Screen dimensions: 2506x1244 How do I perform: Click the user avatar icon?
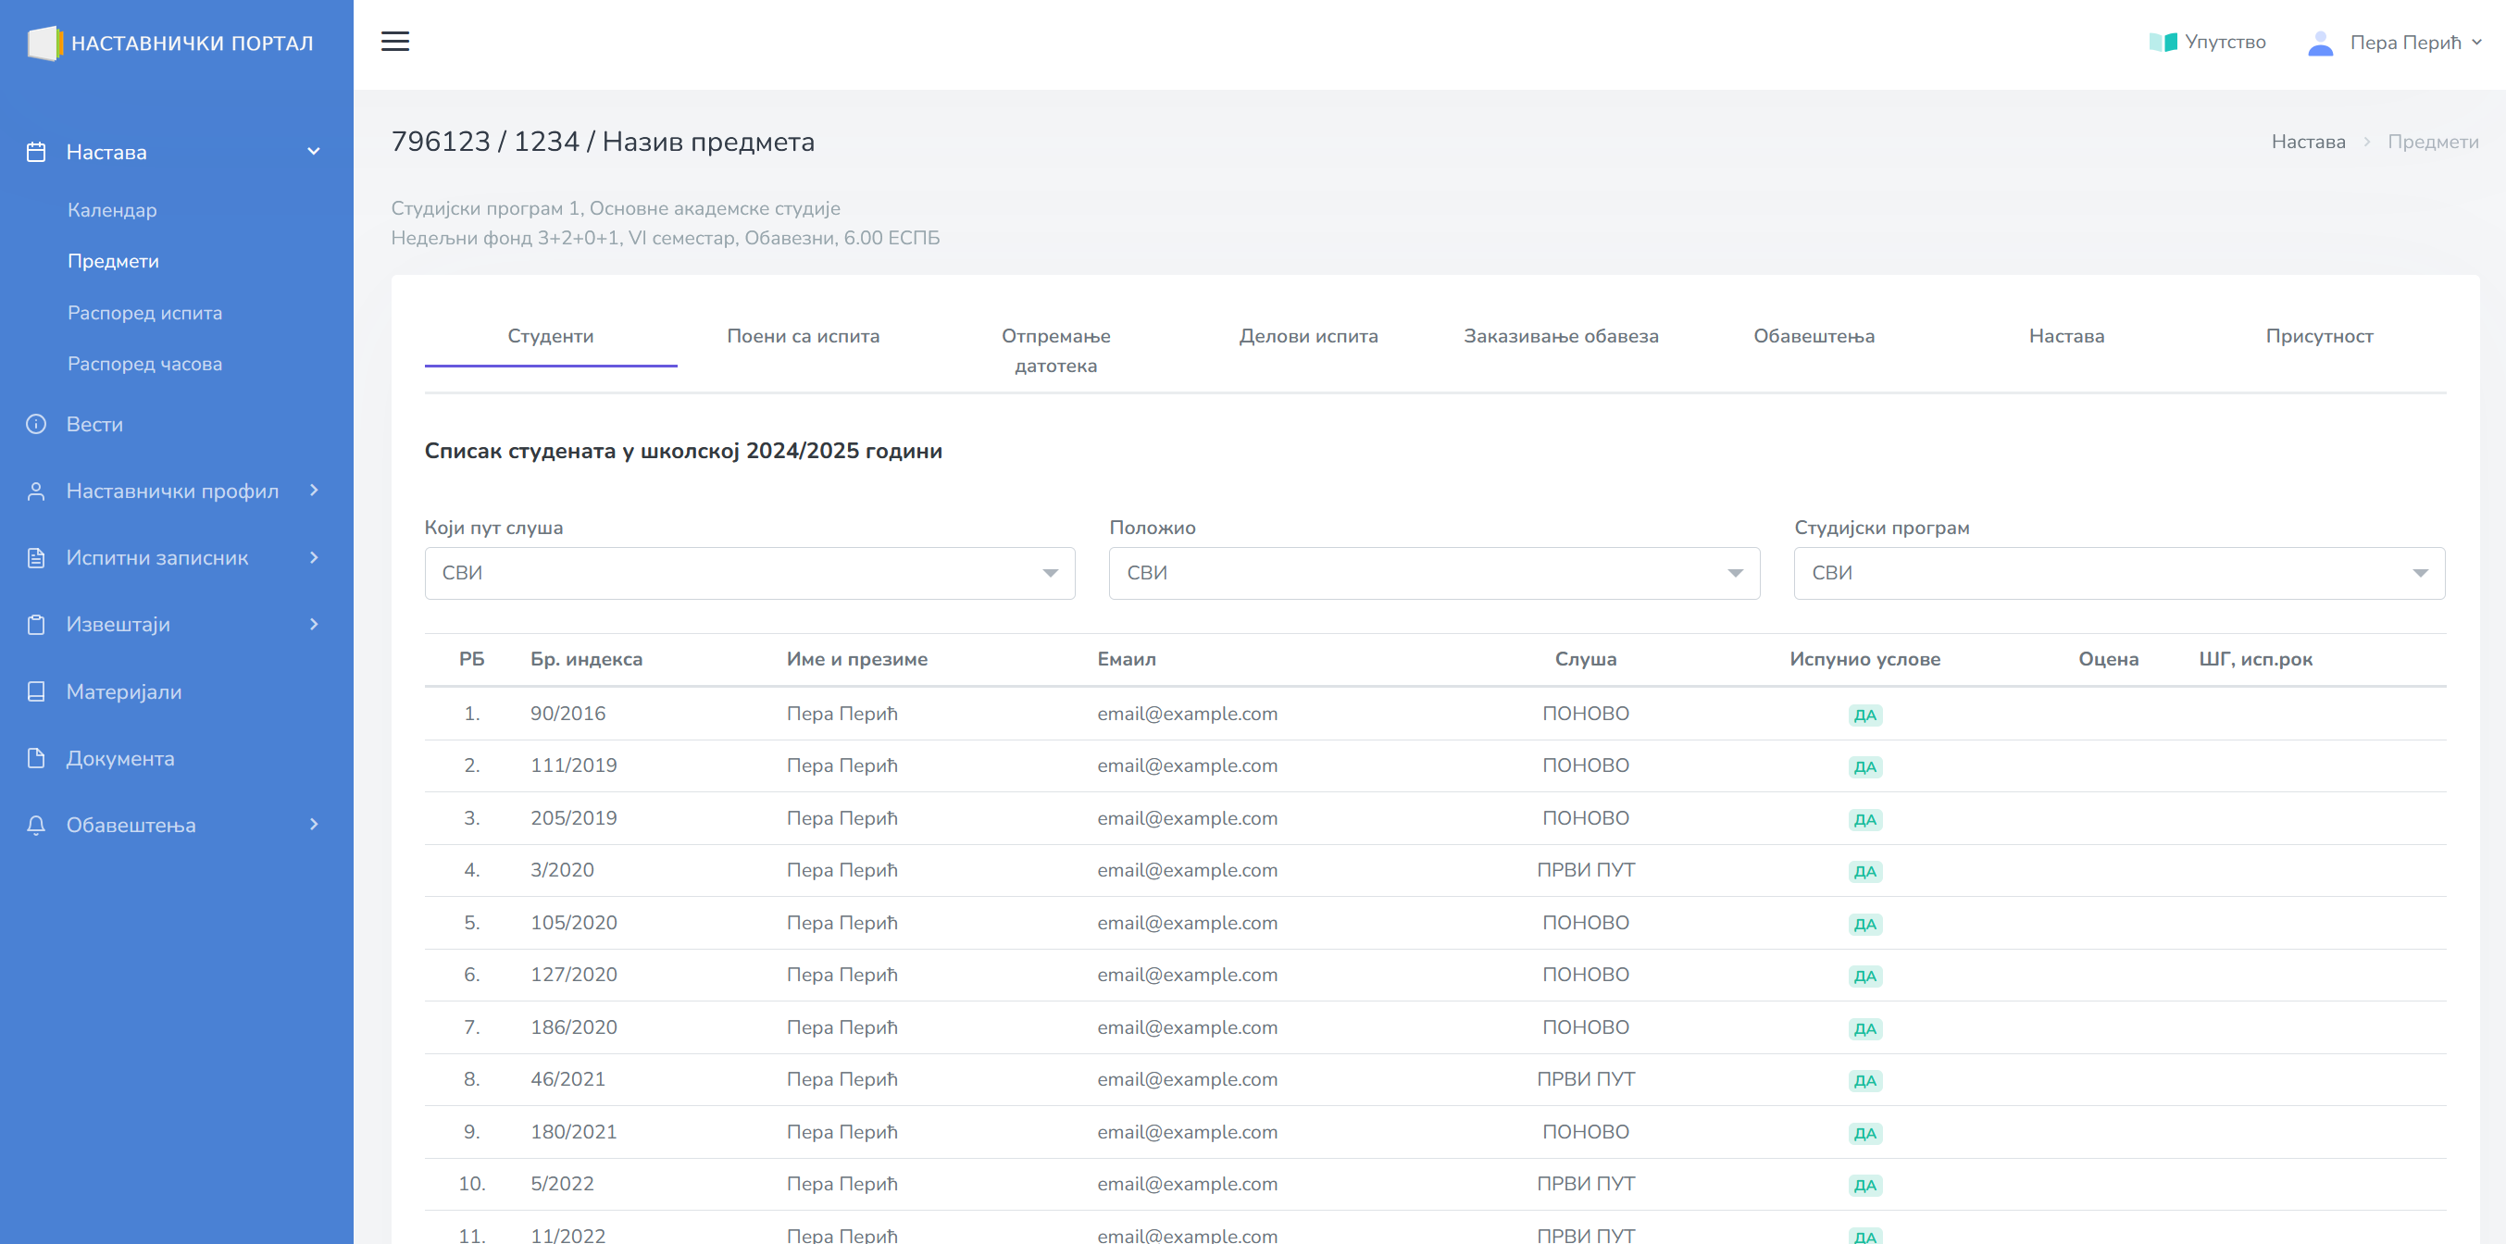click(2319, 43)
